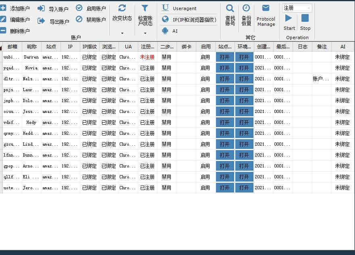
Task: Click 未绑定 AI cell in gzcu row
Action: 343,144
